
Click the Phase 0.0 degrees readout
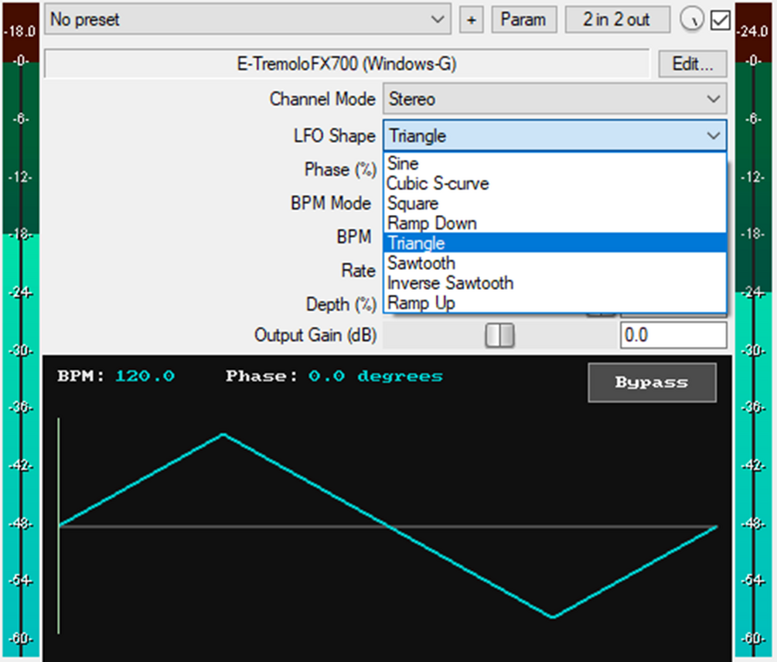tap(335, 376)
